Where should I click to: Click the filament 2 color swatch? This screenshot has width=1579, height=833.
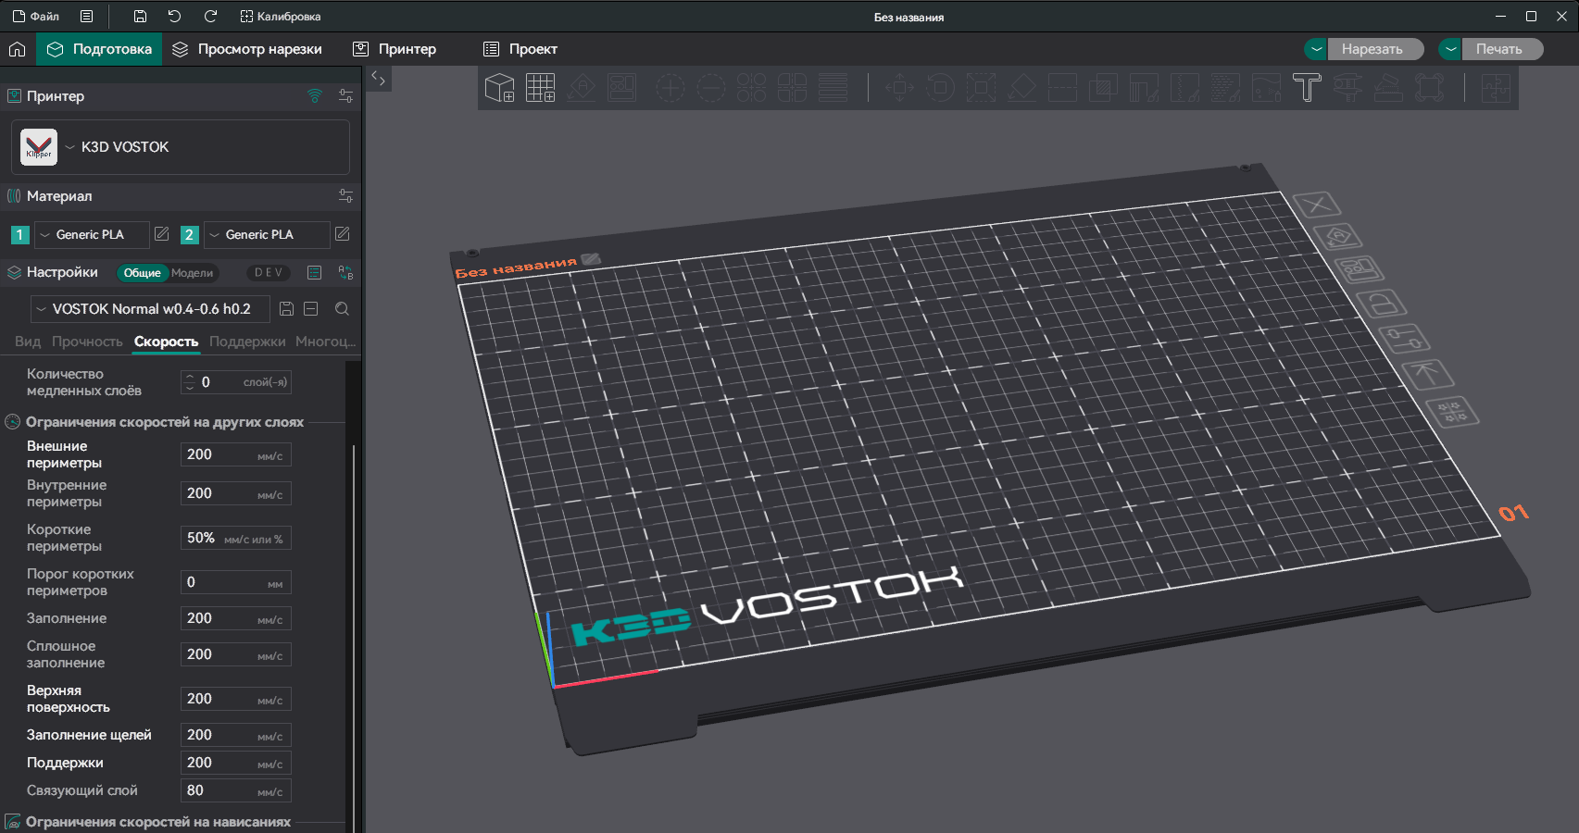pos(189,235)
